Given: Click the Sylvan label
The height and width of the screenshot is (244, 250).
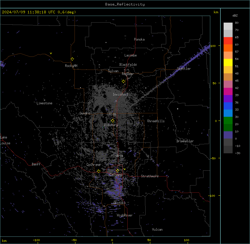Looking at the screenshot, I should tap(113, 71).
